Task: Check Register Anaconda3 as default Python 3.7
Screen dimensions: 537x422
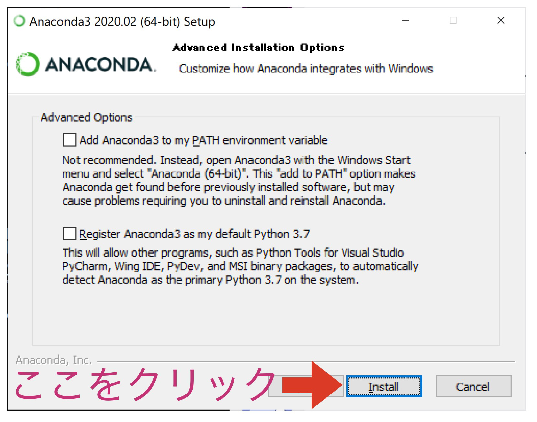Action: [69, 233]
